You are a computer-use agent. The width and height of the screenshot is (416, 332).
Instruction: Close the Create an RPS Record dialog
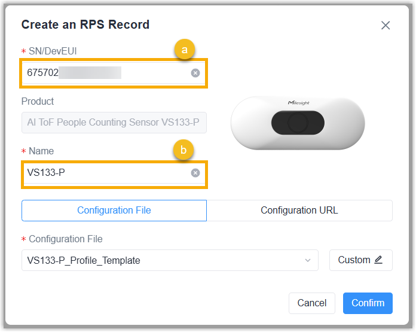(x=386, y=26)
